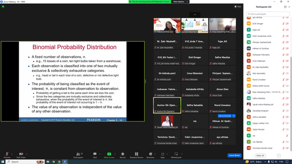Open the Windows Start menu

click(x=3, y=162)
